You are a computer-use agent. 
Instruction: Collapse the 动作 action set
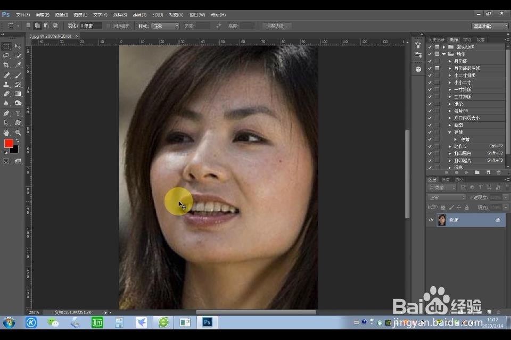click(444, 54)
